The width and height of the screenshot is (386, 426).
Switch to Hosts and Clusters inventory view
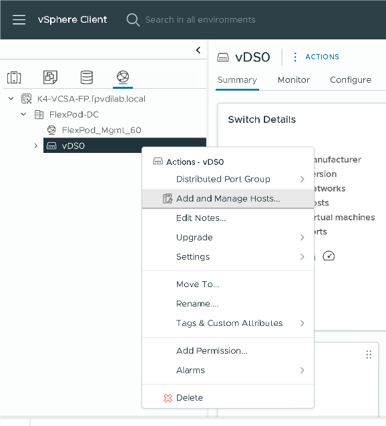[x=14, y=77]
